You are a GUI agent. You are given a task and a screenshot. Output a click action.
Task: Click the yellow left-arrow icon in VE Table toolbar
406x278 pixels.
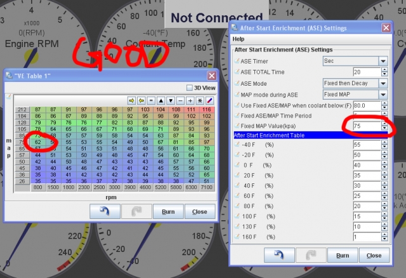pyautogui.click(x=141, y=100)
